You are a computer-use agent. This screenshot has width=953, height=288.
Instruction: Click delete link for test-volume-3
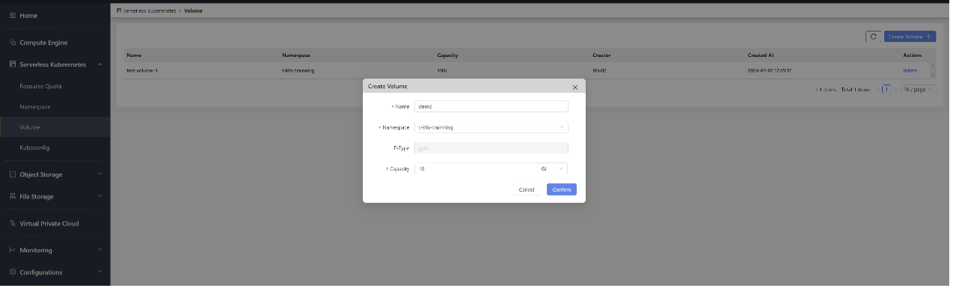pos(910,70)
